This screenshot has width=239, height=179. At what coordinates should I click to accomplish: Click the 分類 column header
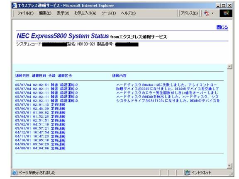point(52,76)
